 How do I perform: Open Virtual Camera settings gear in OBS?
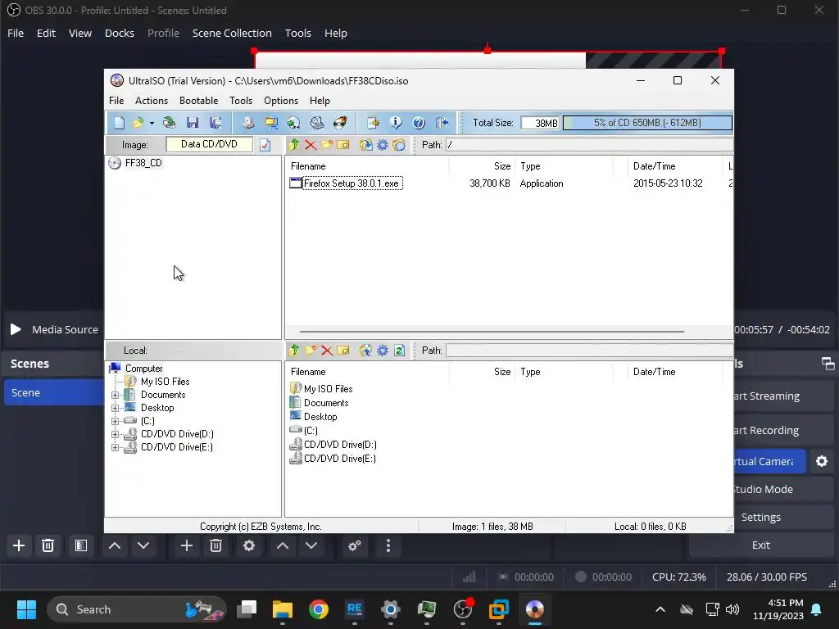(x=822, y=461)
